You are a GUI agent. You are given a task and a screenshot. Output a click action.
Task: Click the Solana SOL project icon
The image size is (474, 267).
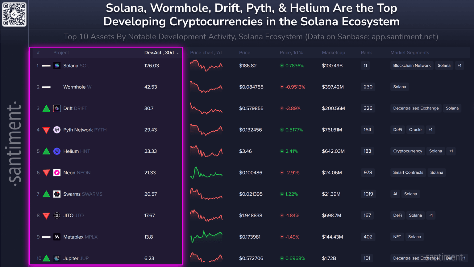(x=57, y=66)
